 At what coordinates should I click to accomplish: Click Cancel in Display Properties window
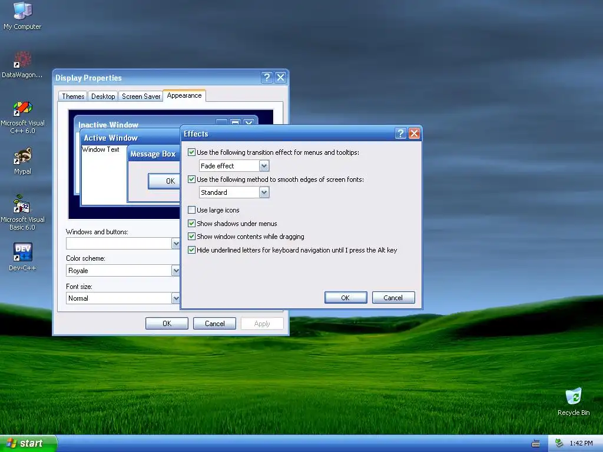[214, 324]
